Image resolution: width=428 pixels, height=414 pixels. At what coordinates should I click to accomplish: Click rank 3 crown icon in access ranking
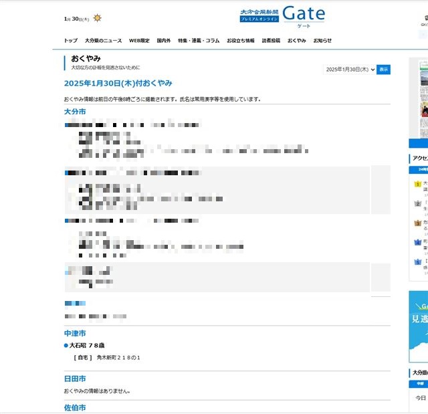417,223
